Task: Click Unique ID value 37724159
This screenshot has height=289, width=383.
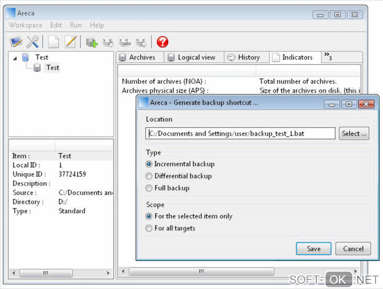Action: (72, 174)
